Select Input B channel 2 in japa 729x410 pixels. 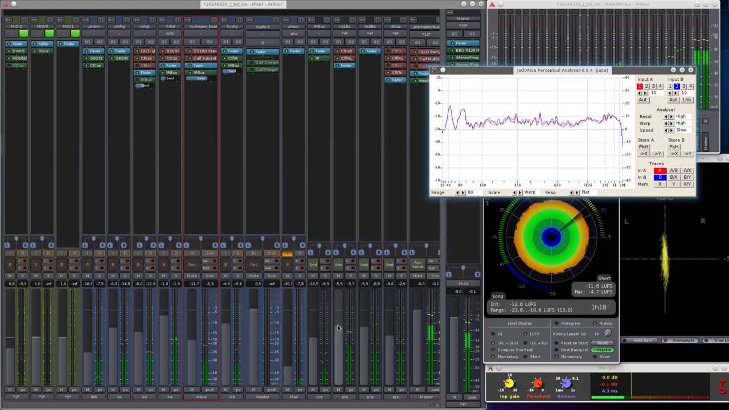(677, 86)
